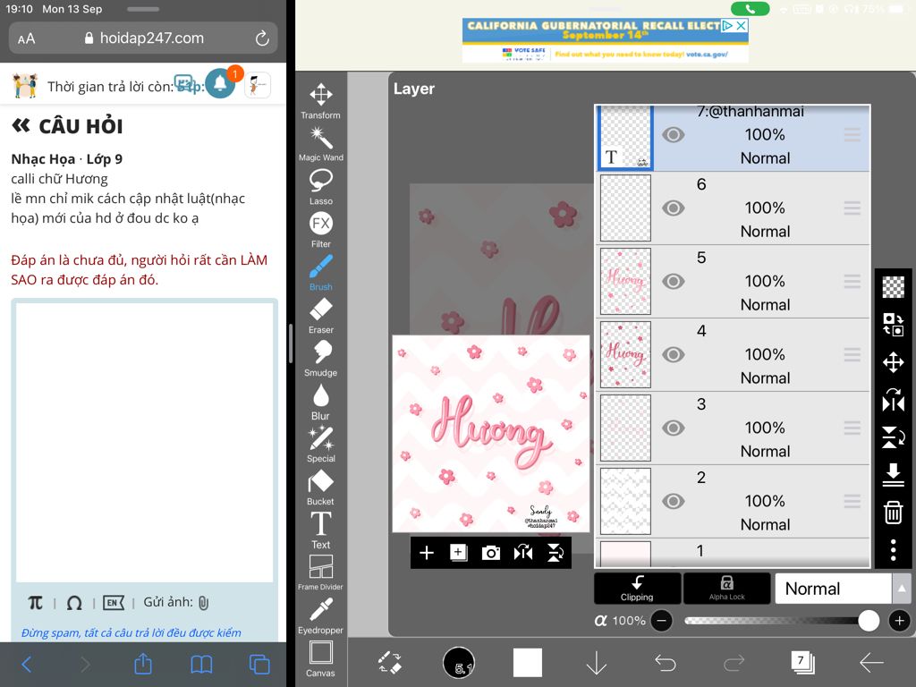
Task: Hide layer 4
Action: pos(673,354)
